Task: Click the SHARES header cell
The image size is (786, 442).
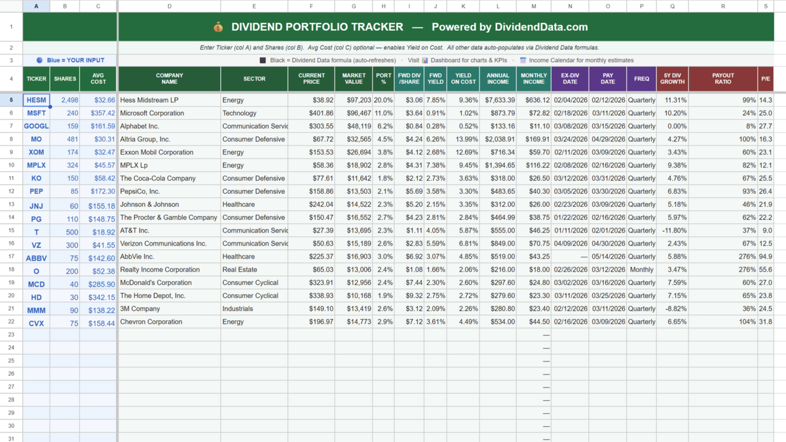Action: tap(65, 79)
